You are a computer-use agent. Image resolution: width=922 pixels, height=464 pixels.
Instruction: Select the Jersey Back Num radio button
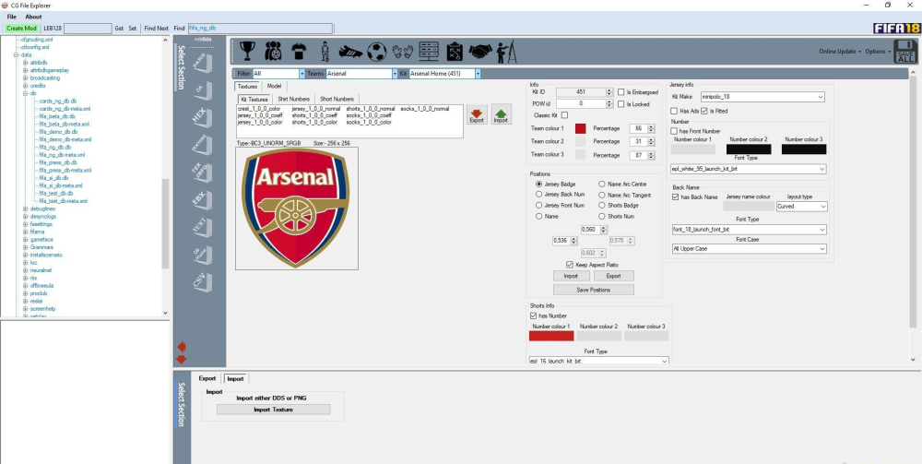(x=538, y=195)
